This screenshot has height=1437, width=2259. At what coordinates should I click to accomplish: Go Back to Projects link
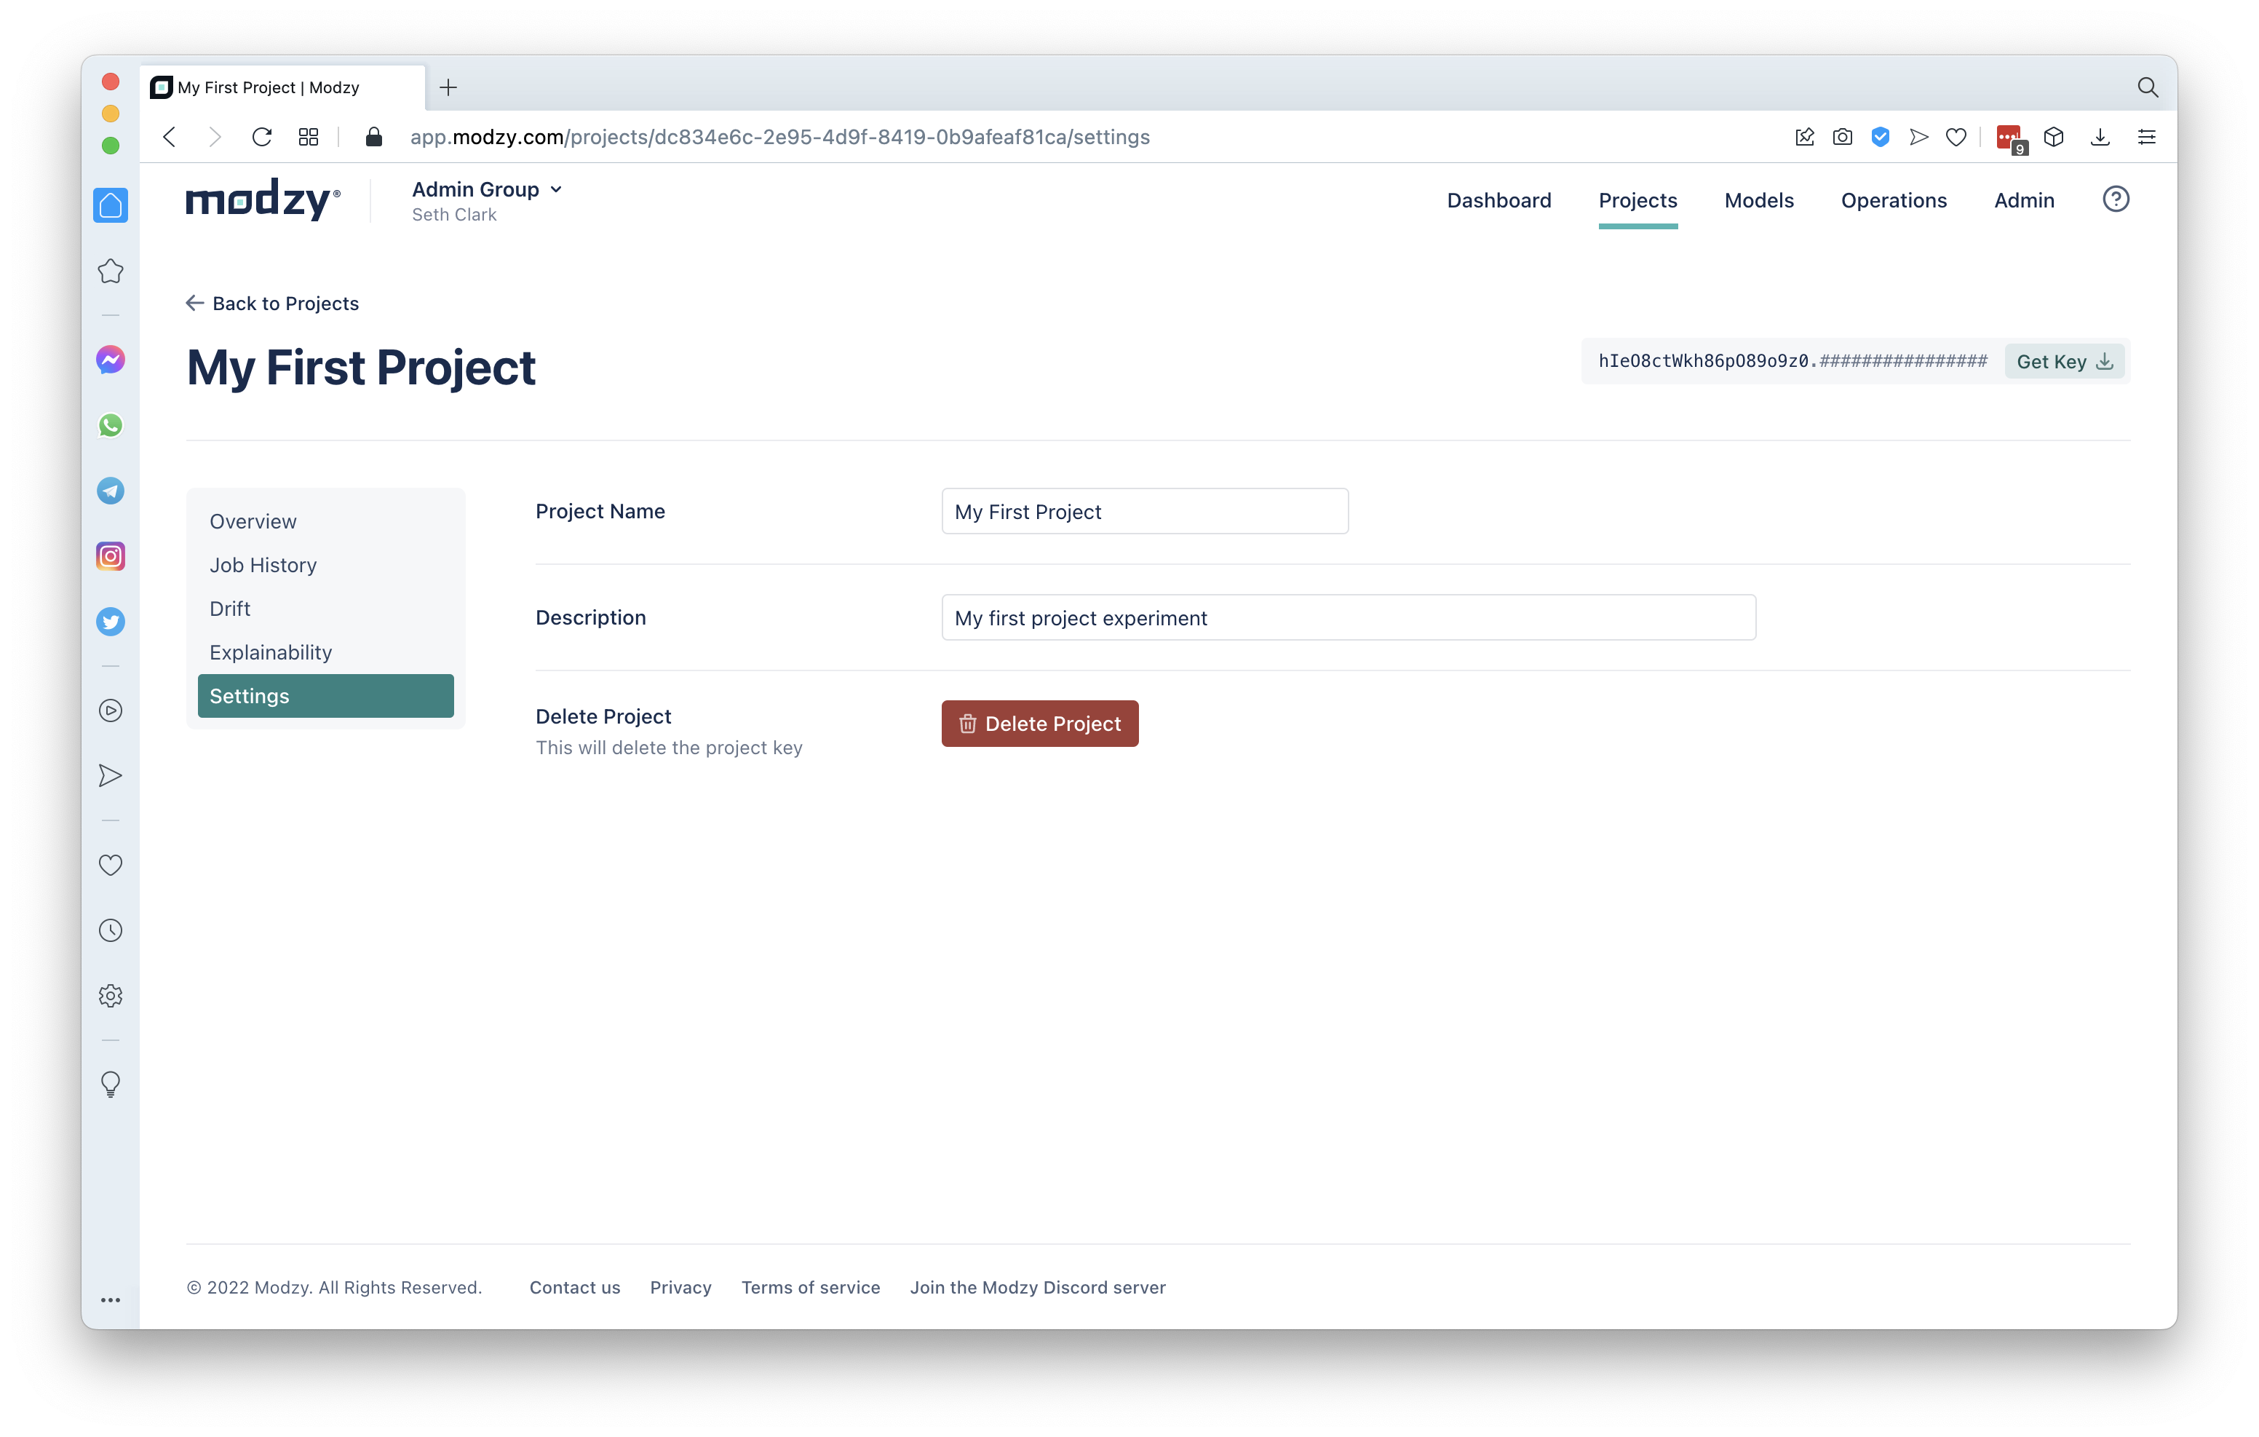click(x=272, y=303)
